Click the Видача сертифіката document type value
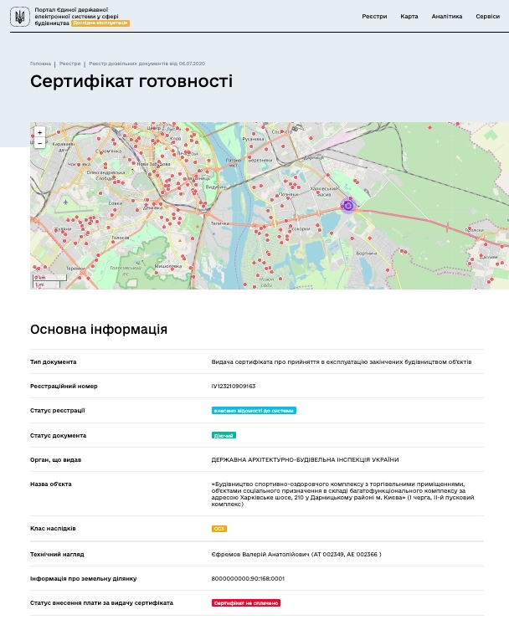Image resolution: width=509 pixels, height=625 pixels. coord(342,362)
